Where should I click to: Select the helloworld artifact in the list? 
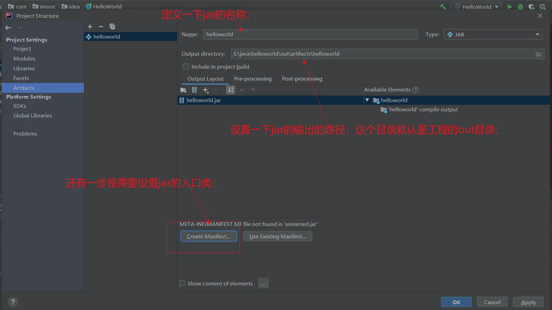click(130, 37)
